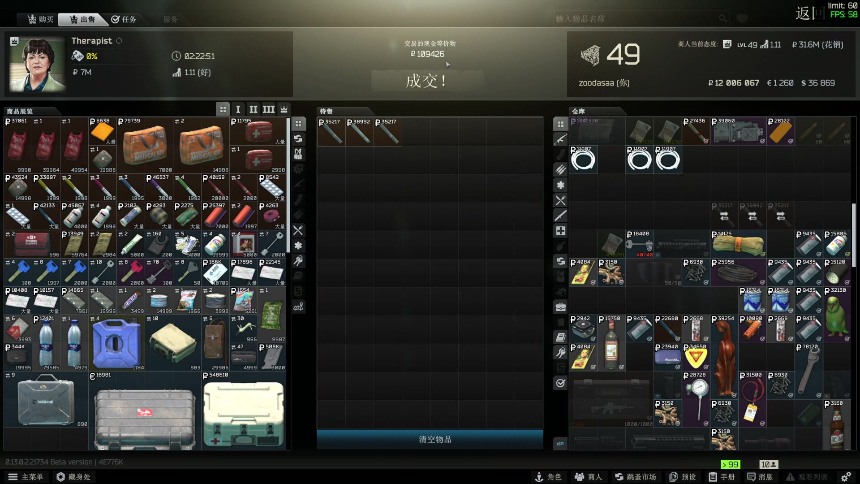This screenshot has height=484, width=860.
Task: Select first 35217 injector in sell queue
Action: pyautogui.click(x=331, y=132)
